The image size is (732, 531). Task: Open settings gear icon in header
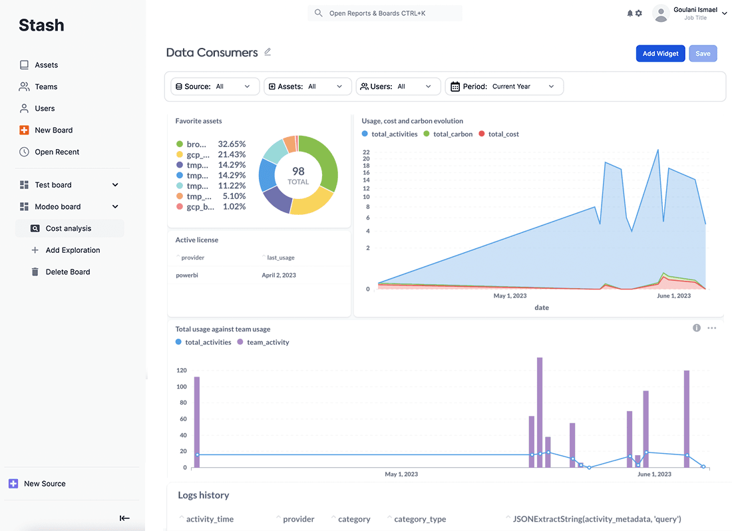point(639,13)
